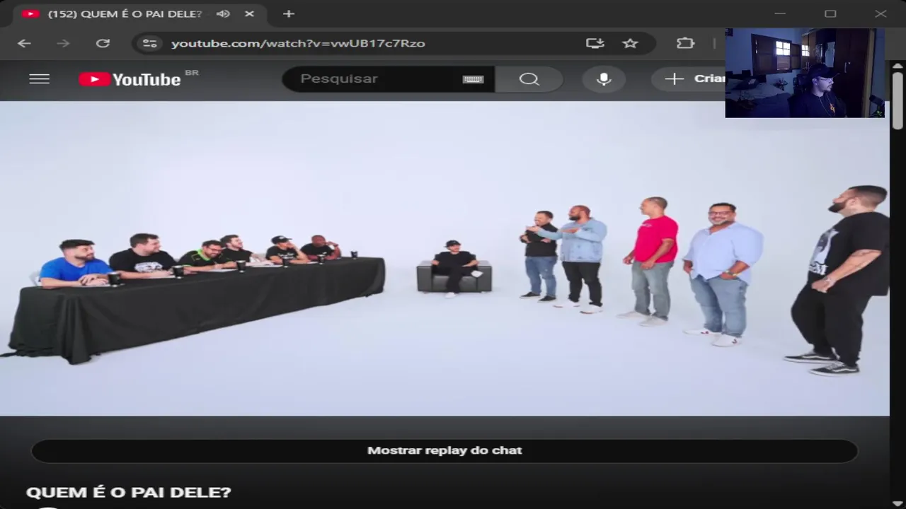Click the browser forward arrow
This screenshot has width=906, height=509.
[x=63, y=43]
